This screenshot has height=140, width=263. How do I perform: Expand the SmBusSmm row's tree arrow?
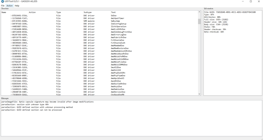point(11,21)
